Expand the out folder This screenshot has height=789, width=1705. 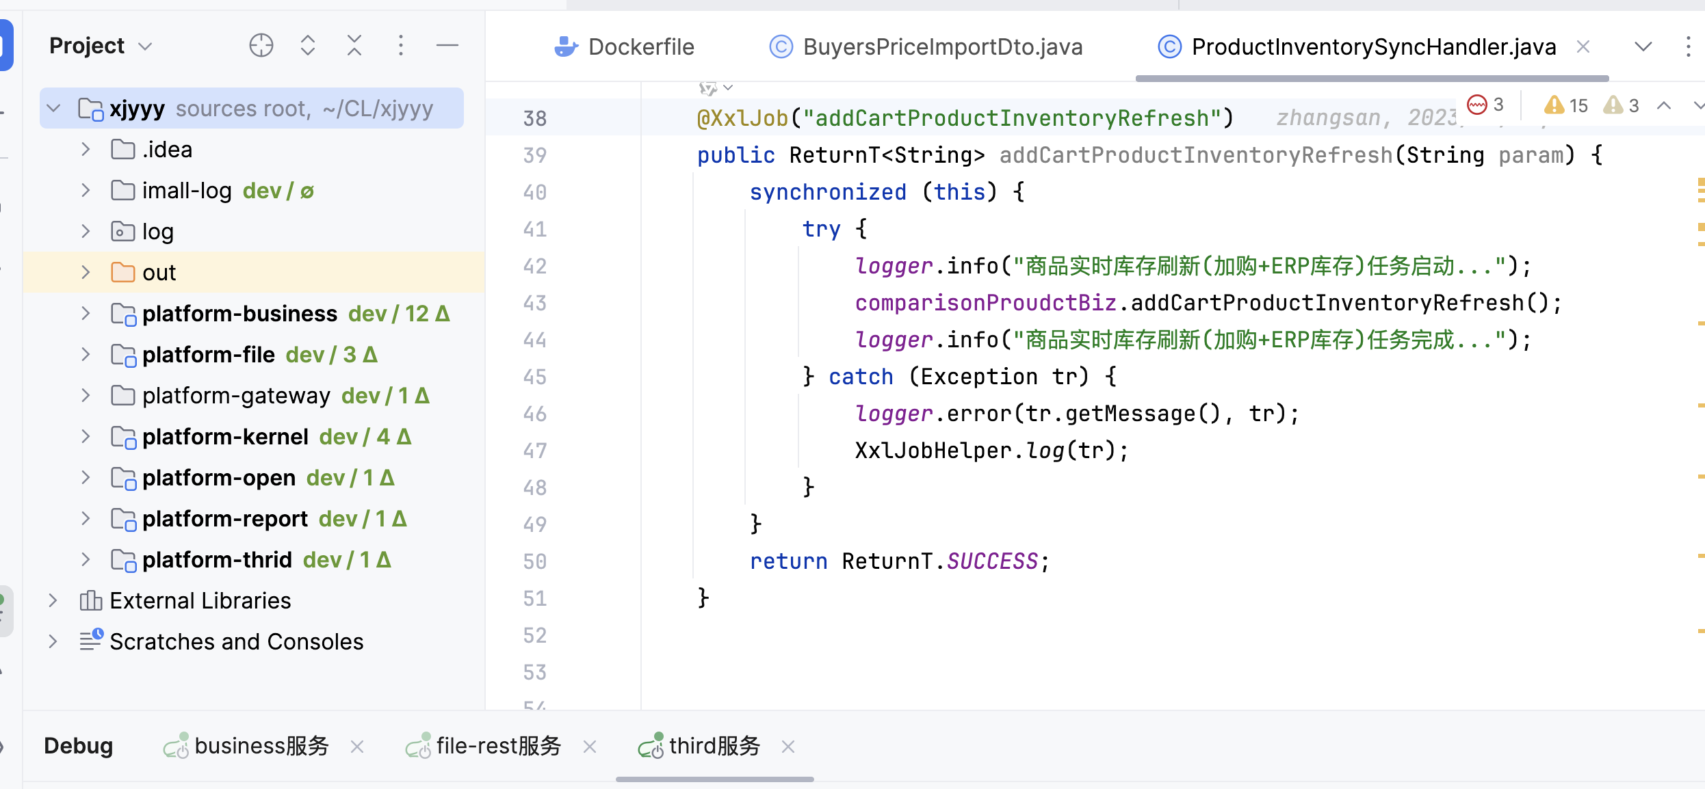(x=86, y=272)
